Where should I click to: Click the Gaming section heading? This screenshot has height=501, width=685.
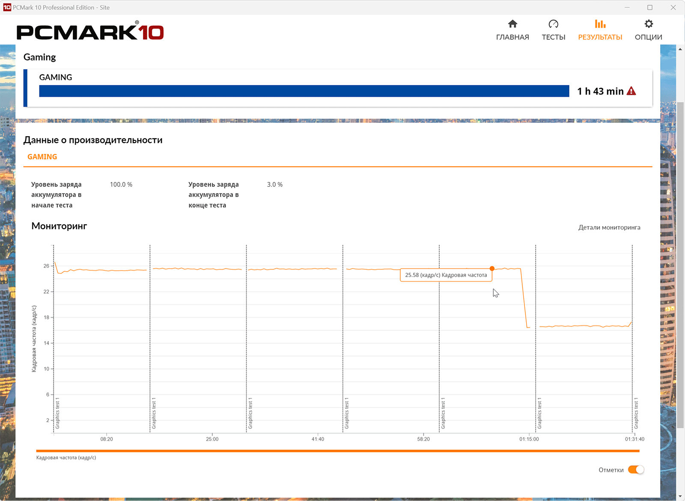(40, 57)
